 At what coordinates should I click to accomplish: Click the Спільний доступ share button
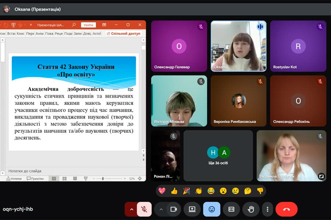coord(124,33)
